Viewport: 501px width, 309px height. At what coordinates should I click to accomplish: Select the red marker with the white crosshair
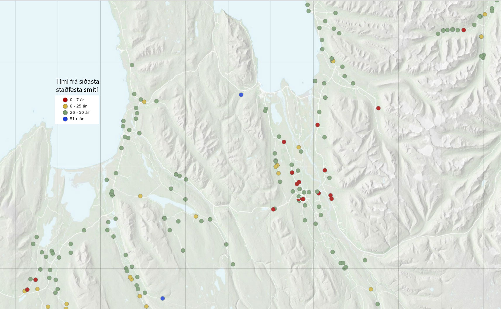(x=303, y=199)
